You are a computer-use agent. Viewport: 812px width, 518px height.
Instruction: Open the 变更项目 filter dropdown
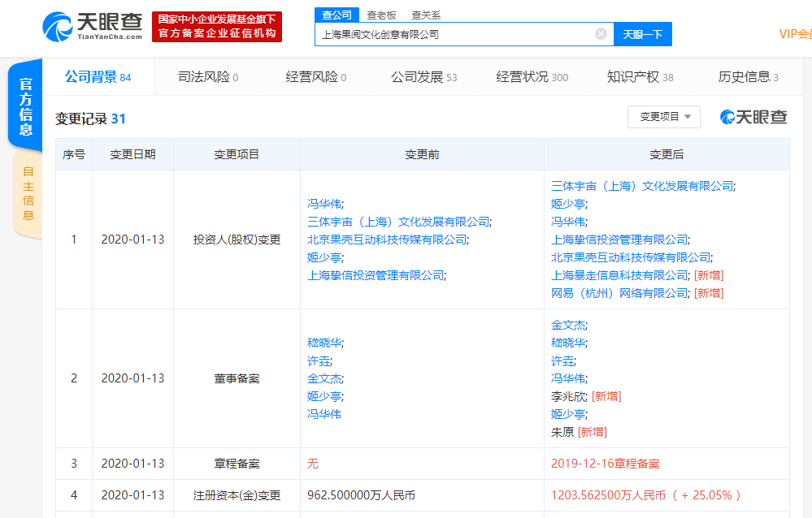663,116
